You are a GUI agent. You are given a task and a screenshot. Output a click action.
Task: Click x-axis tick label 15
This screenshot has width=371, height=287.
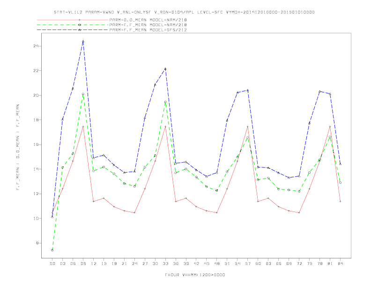pyautogui.click(x=104, y=264)
